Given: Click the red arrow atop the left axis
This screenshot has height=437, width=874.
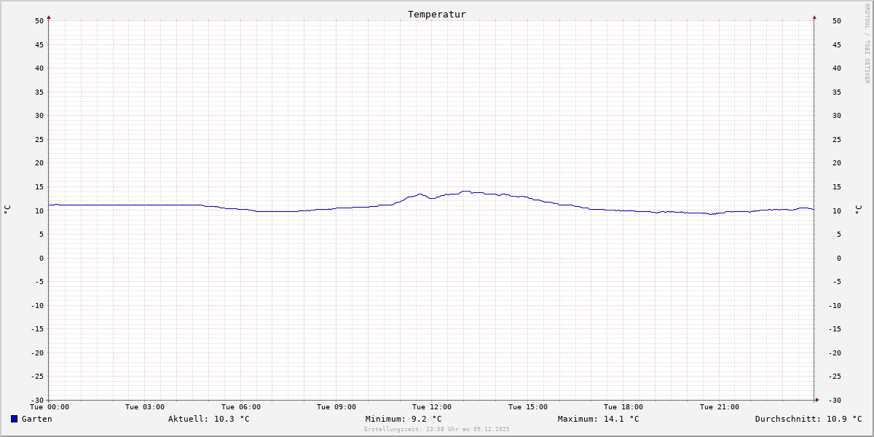Looking at the screenshot, I should pos(49,17).
